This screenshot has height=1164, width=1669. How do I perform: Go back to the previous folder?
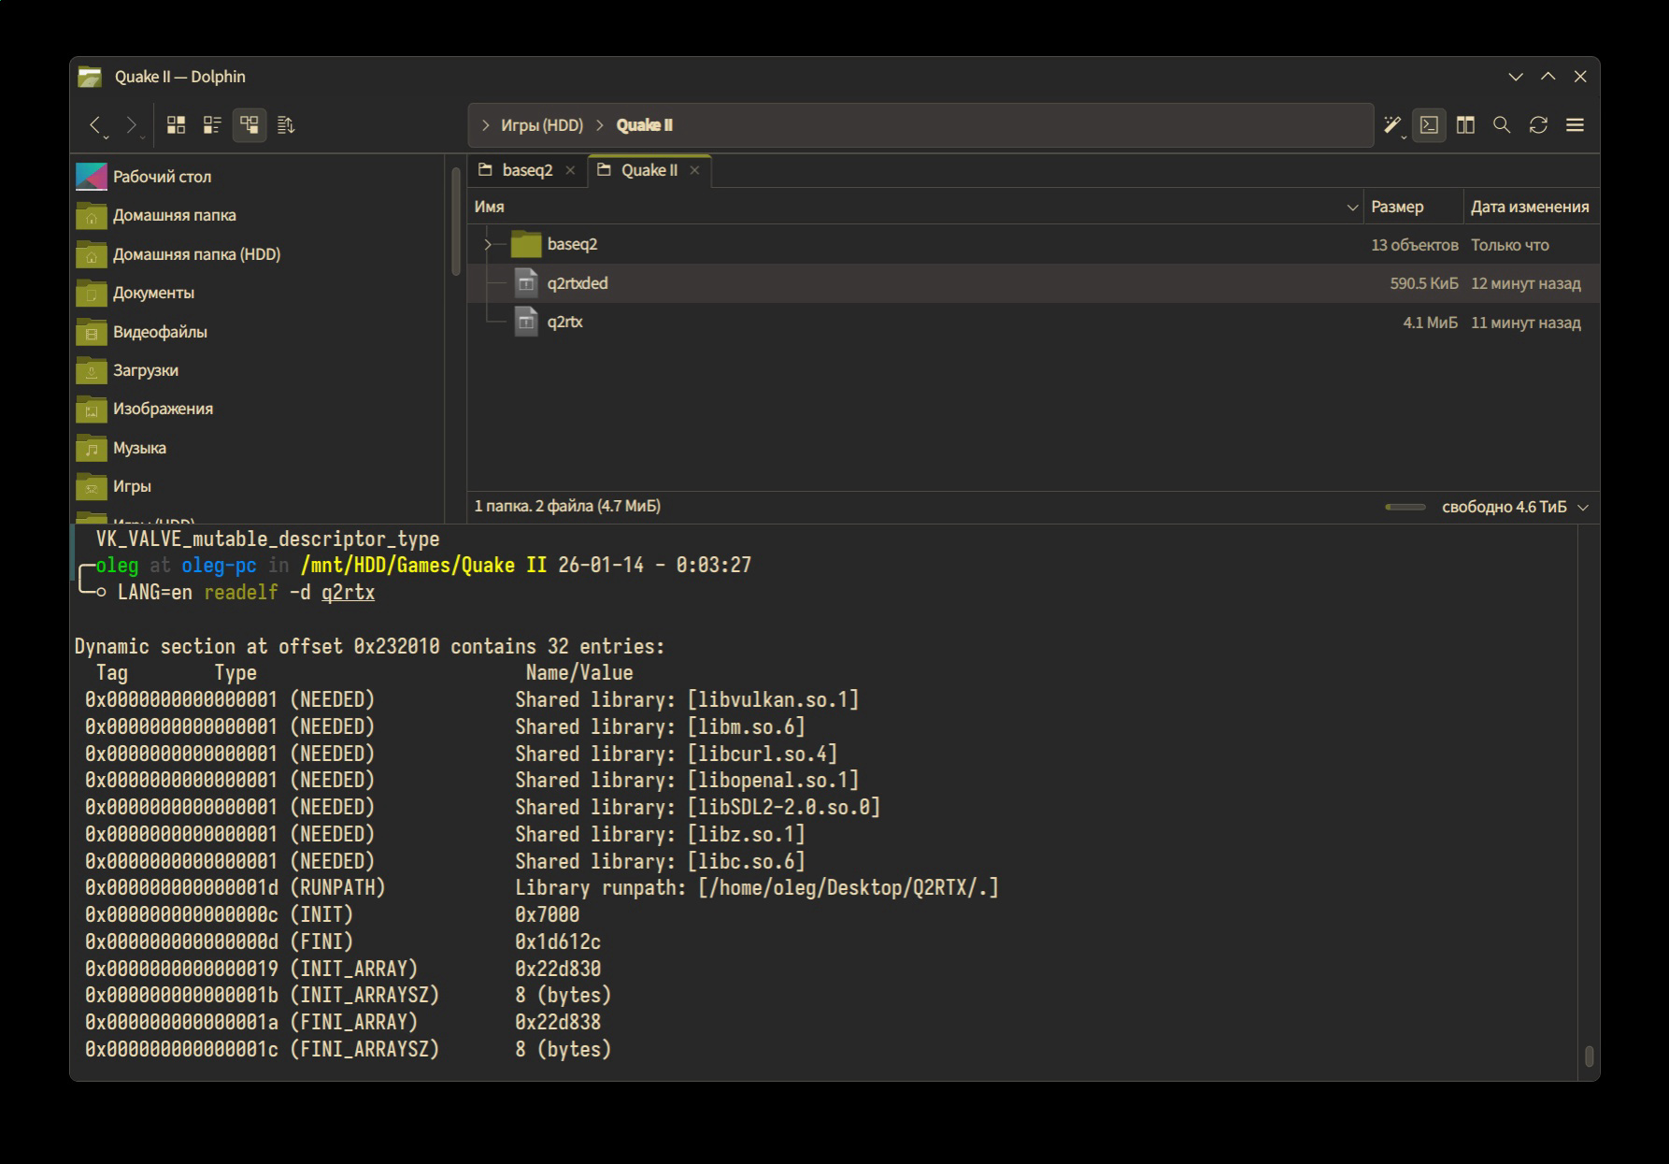[95, 125]
